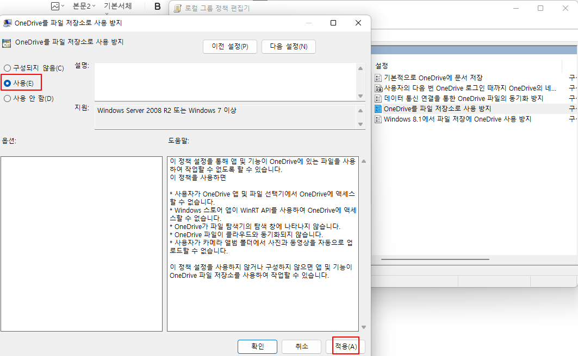Click the policy setting icon beside heading
The width and height of the screenshot is (578, 356).
[x=7, y=43]
